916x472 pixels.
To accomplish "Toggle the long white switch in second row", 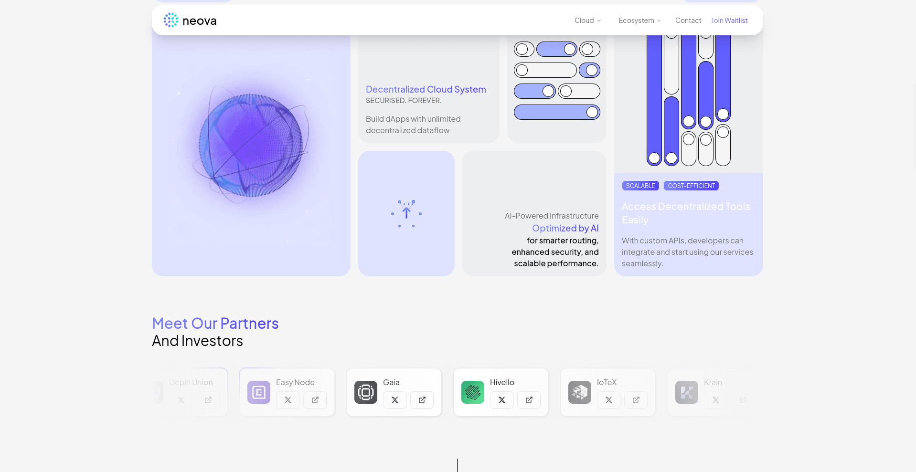I will [x=545, y=70].
